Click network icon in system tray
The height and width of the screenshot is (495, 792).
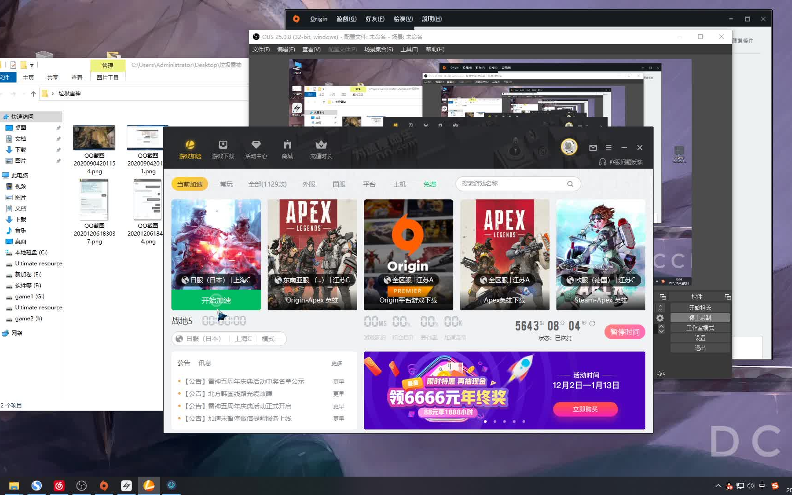(740, 486)
